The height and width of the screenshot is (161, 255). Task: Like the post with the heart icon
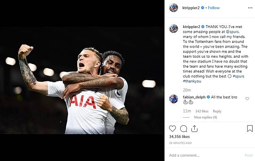coord(173,129)
